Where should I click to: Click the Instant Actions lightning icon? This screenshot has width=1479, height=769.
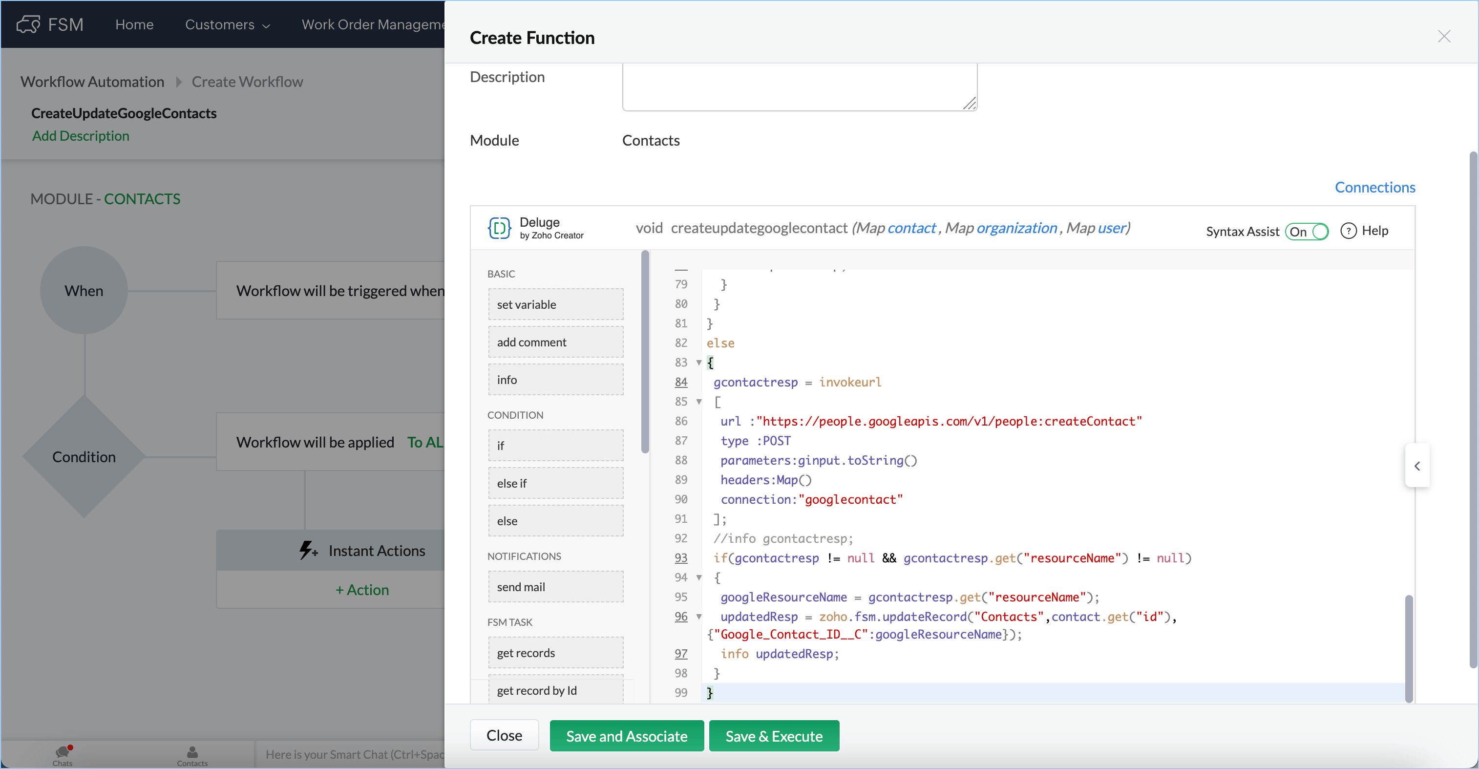point(308,550)
